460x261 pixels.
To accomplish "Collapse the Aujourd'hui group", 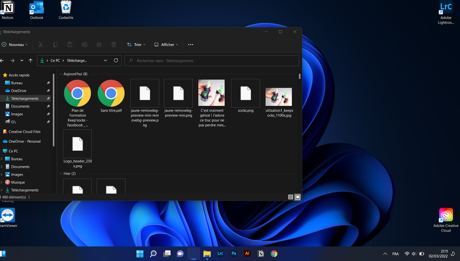I will pyautogui.click(x=60, y=74).
